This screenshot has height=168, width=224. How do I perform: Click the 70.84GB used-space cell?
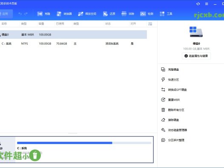tap(62, 43)
